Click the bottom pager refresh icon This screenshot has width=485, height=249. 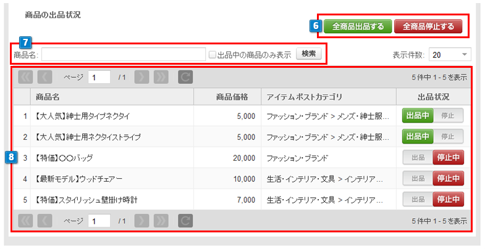click(185, 220)
